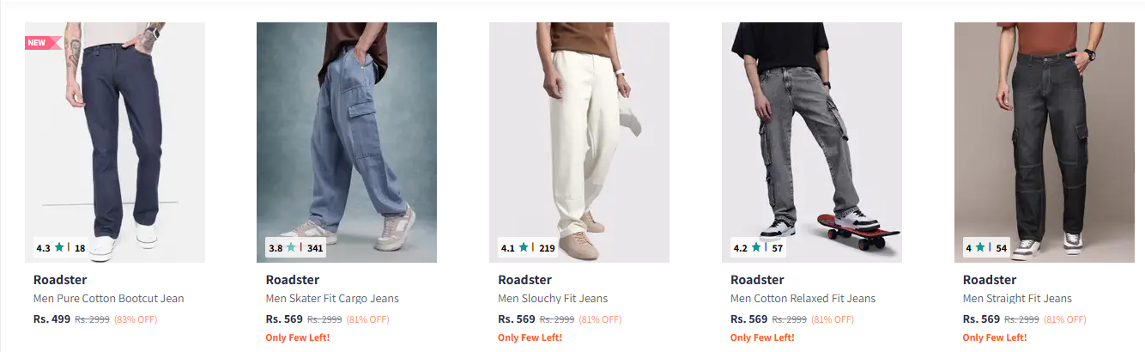Open the cream slouchy jeans product image
This screenshot has width=1145, height=352.
tap(579, 142)
